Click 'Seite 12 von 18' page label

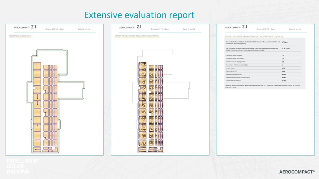point(83,29)
